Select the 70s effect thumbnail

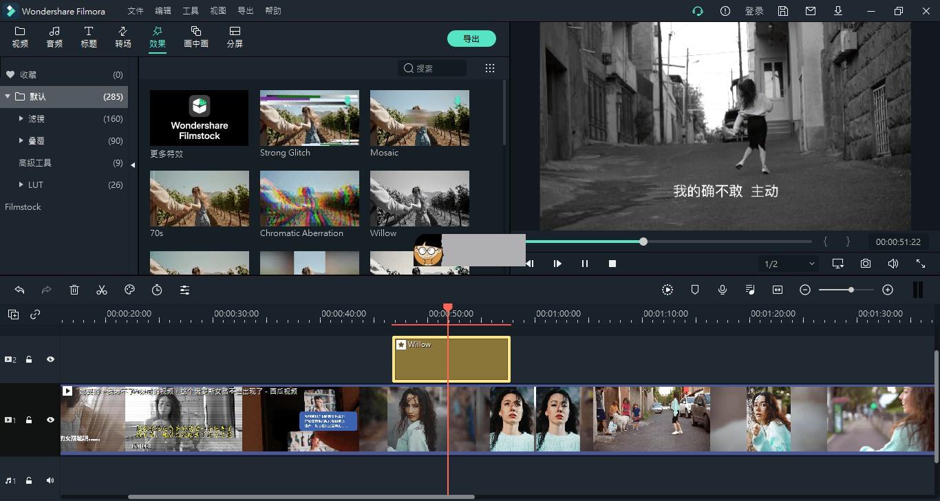200,198
